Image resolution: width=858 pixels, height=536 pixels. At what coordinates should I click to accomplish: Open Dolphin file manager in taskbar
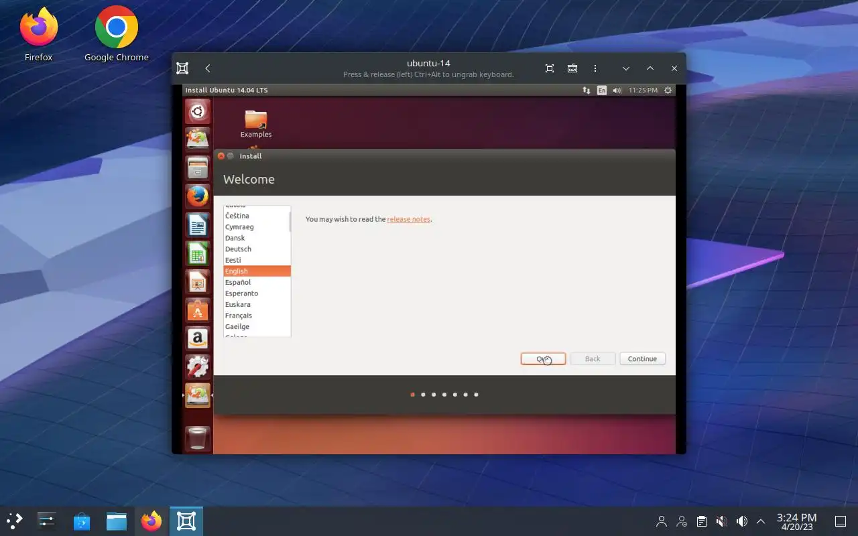coord(117,521)
